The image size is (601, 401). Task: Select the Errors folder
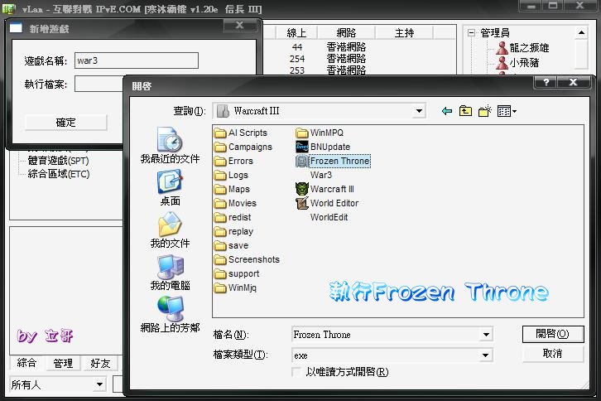(233, 161)
